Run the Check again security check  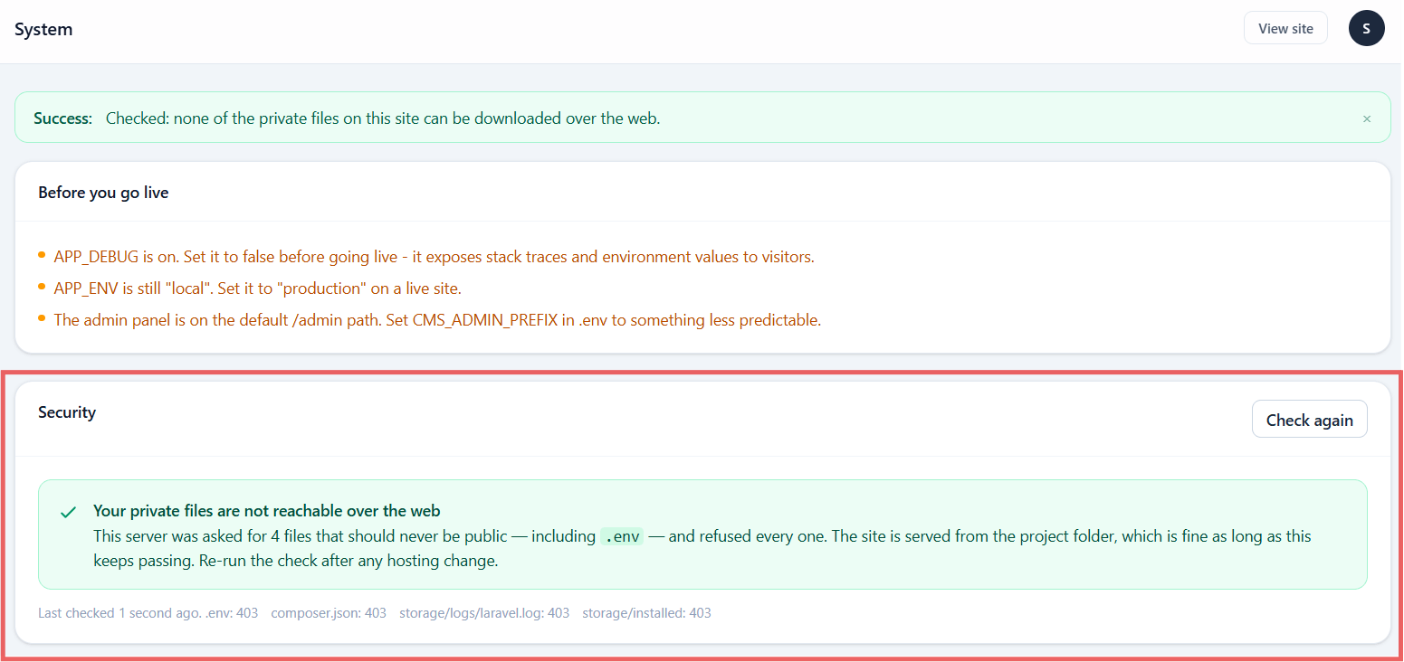(x=1309, y=420)
